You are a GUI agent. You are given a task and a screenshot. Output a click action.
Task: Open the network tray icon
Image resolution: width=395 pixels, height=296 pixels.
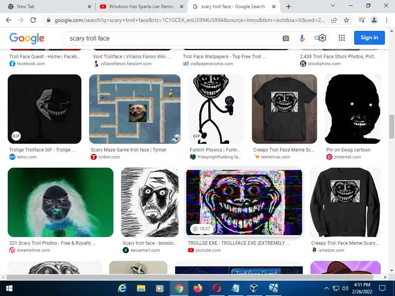coord(336,288)
